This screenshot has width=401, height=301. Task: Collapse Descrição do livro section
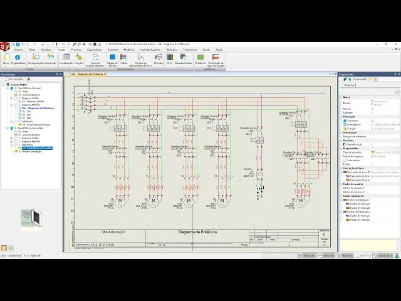pos(341,169)
